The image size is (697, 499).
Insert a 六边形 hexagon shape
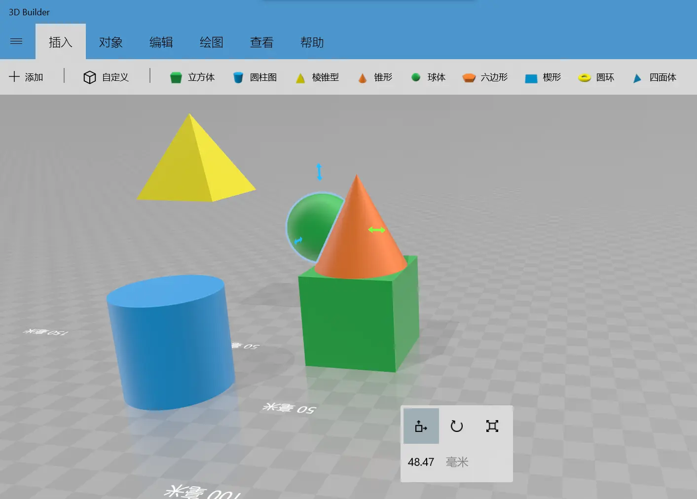click(x=485, y=77)
